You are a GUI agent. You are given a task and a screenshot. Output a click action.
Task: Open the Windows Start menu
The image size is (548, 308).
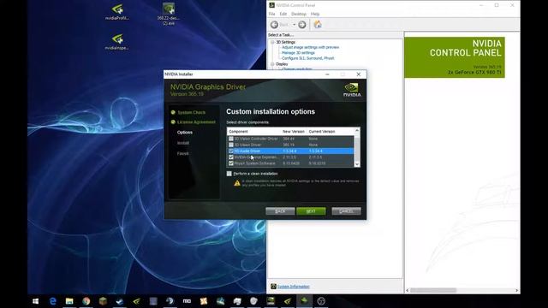click(36, 301)
